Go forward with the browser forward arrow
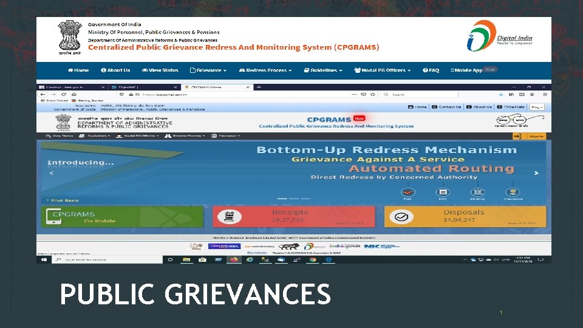The image size is (583, 328). click(x=53, y=95)
